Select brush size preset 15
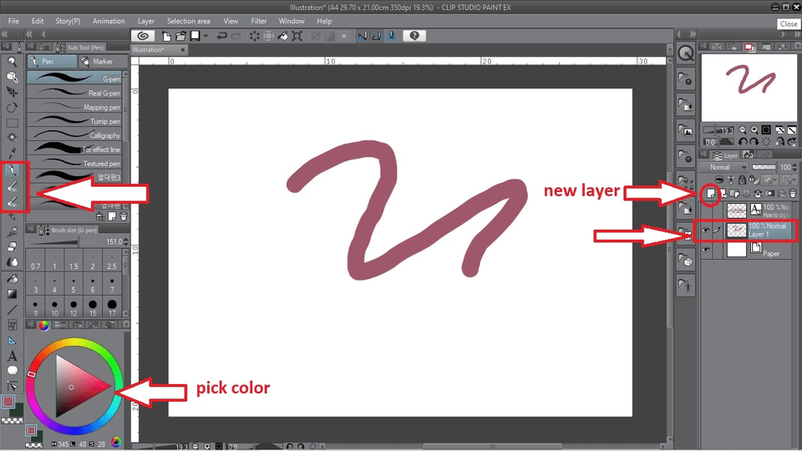 tap(93, 307)
